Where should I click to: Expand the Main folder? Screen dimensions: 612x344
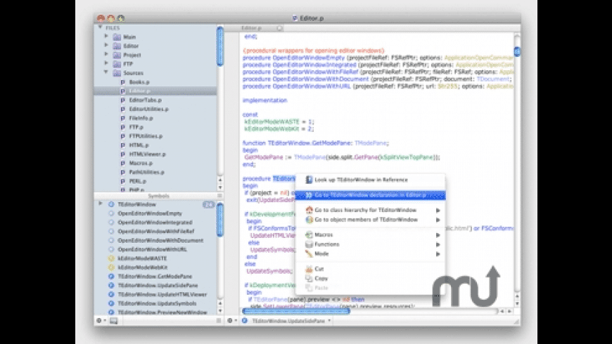(106, 37)
